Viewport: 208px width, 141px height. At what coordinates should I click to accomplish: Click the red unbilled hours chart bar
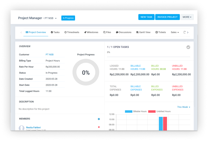[x=165, y=124]
